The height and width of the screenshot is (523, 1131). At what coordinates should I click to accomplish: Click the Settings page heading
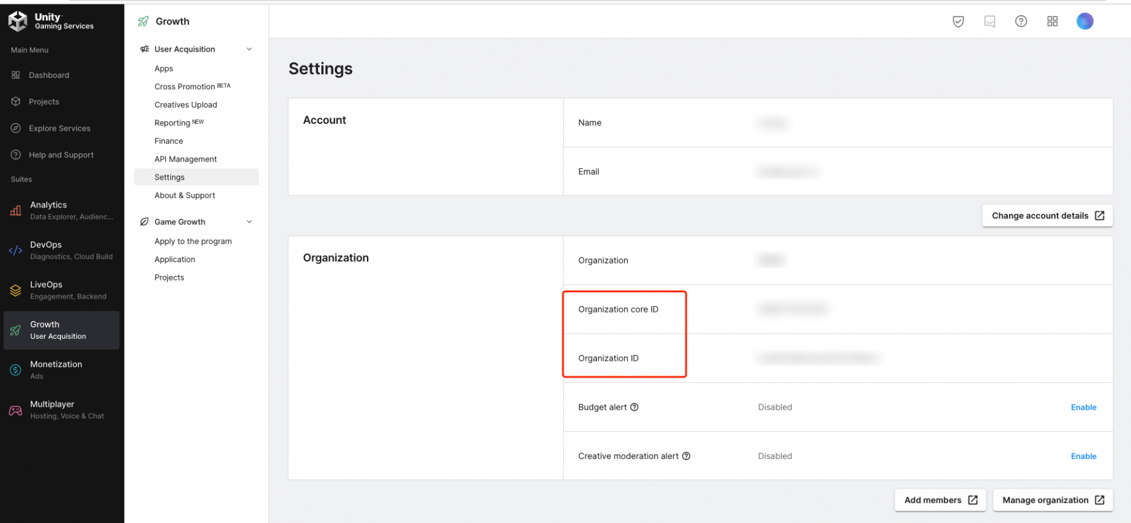click(x=320, y=69)
